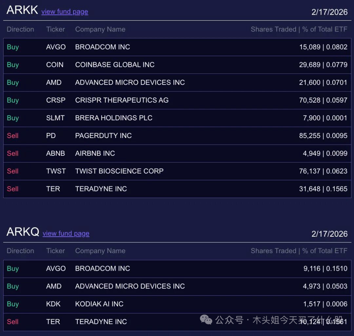This screenshot has height=336, width=354.
Task: Click ARKK Shares Traded | % of Total ETF header
Action: [299, 29]
